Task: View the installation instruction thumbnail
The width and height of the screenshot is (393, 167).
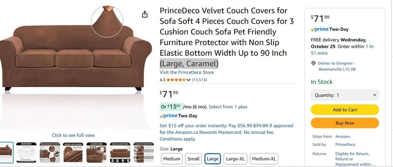Action: (143, 153)
